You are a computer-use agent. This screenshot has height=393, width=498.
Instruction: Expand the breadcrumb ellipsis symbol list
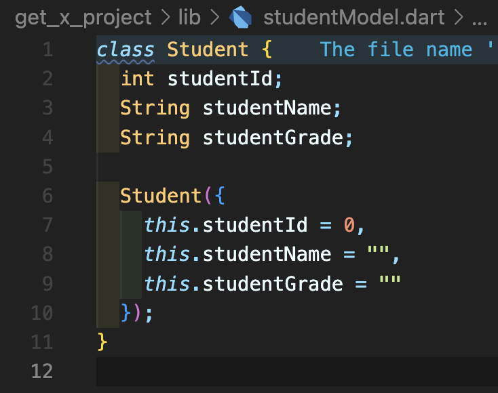tap(480, 22)
